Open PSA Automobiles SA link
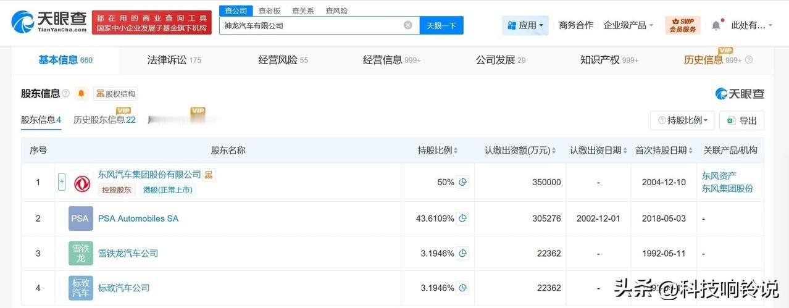 (x=138, y=219)
